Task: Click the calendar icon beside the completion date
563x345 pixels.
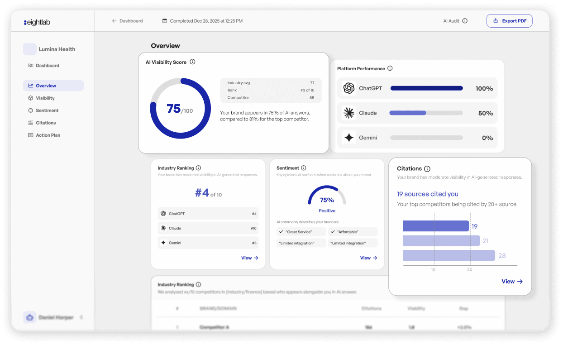Action: 165,20
